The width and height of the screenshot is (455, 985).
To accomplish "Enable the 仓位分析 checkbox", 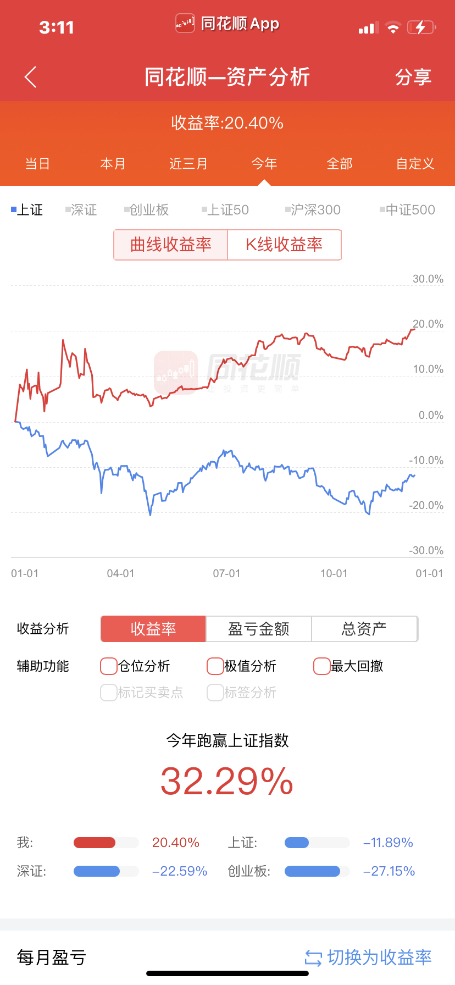I will [x=109, y=666].
